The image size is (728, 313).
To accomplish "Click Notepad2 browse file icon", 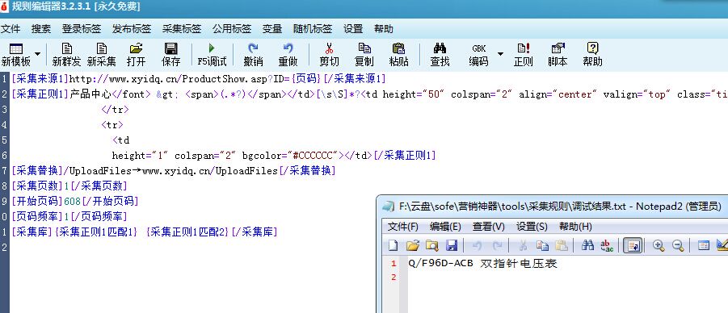I will pyautogui.click(x=432, y=245).
